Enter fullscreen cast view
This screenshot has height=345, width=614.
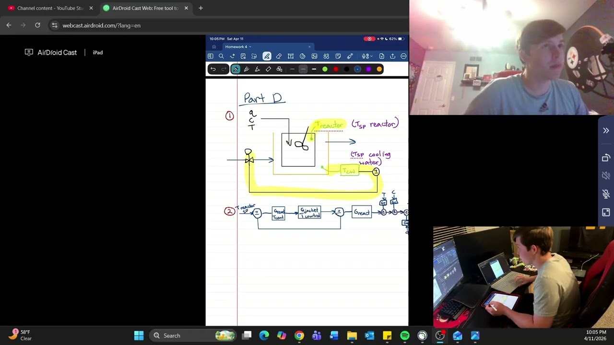pos(606,212)
